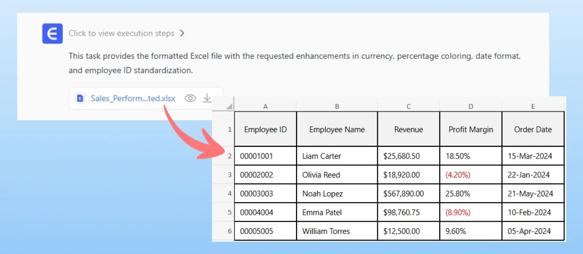Click the Employee ID header cell
The image size is (583, 254).
point(265,129)
